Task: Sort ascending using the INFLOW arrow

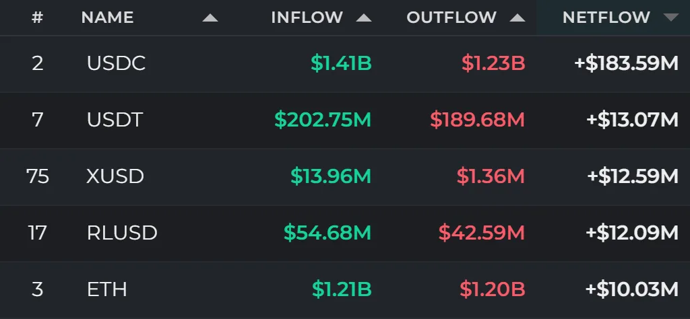Action: [364, 17]
